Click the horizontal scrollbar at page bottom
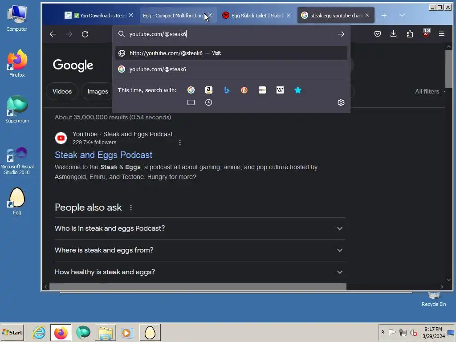 click(198, 287)
